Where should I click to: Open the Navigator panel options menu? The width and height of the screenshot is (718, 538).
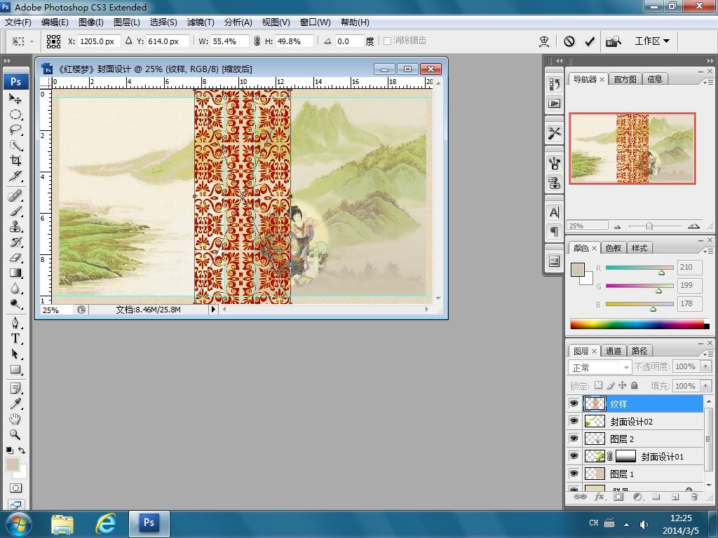point(707,82)
